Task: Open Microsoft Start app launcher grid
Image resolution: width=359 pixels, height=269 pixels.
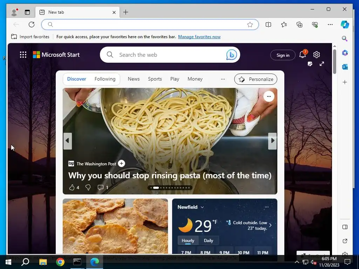Action: 23,55
